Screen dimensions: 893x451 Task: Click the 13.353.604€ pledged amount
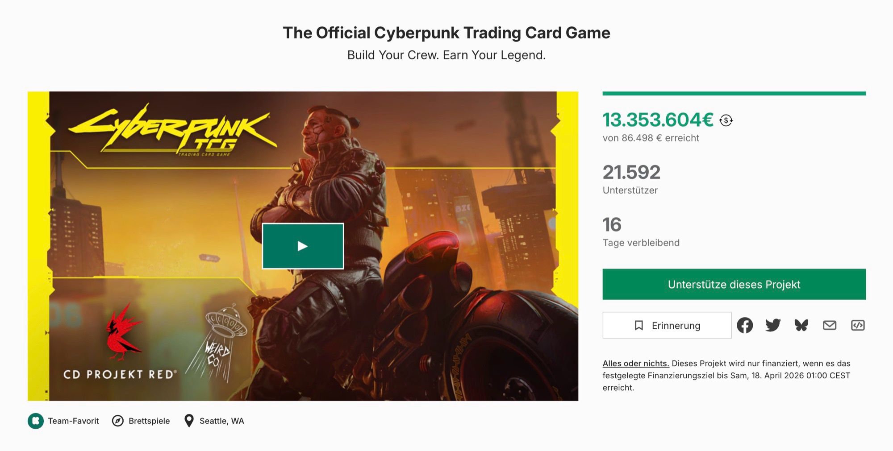click(658, 120)
